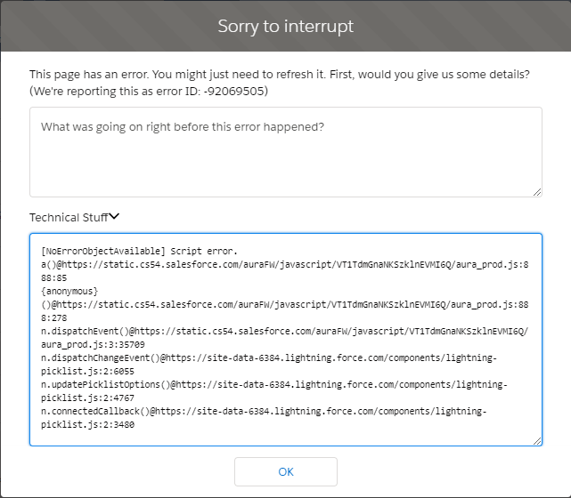Image resolution: width=571 pixels, height=498 pixels.
Task: Click the resize handle of the stack trace box
Action: pos(537,441)
